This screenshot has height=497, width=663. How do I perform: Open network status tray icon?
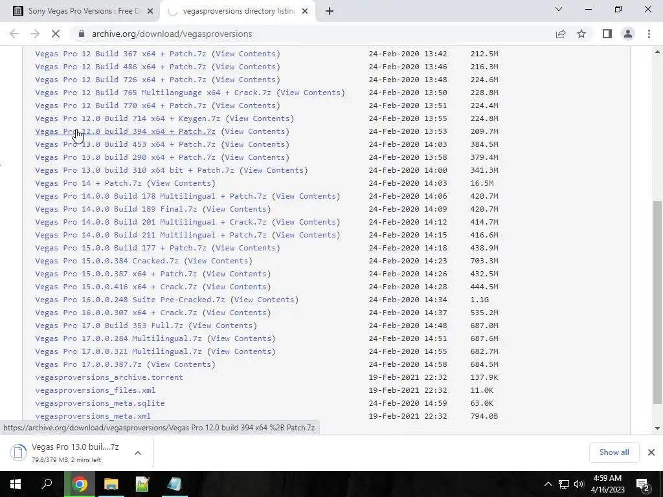point(564,484)
